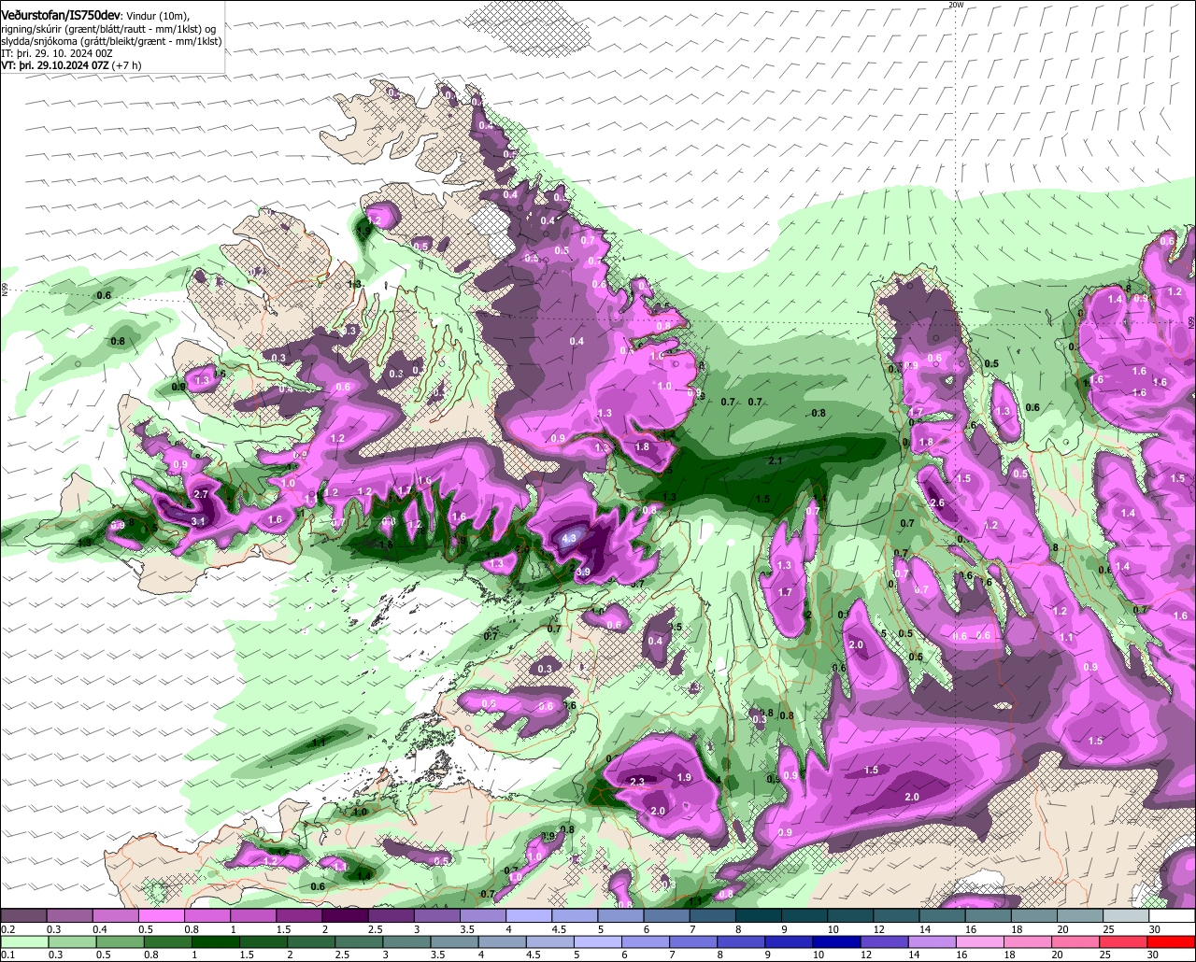Click the 2.3 snowfall value
Viewport: 1196px width, 962px height.
click(x=637, y=782)
